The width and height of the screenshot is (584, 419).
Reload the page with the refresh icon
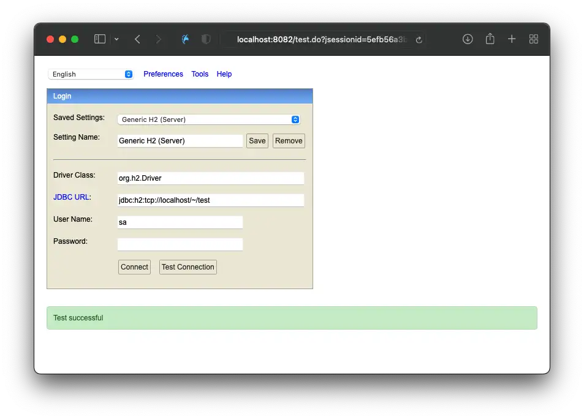click(x=419, y=40)
